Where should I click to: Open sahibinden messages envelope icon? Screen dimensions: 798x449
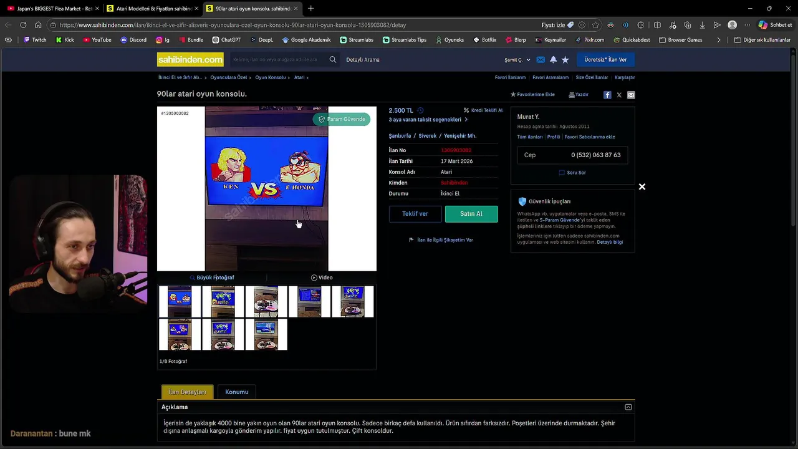[x=541, y=60]
